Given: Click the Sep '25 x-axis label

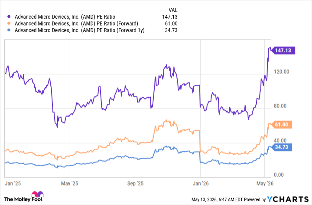Looking at the screenshot, I should point(135,183).
